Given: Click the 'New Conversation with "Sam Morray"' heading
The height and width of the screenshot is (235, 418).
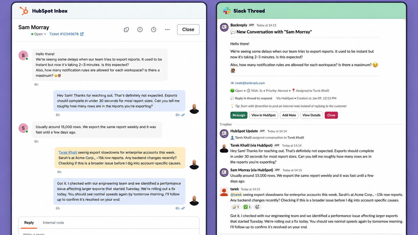Looking at the screenshot, I should coord(274,32).
